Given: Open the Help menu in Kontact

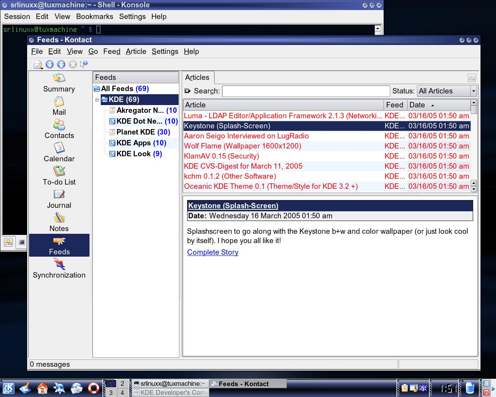Looking at the screenshot, I should click(191, 52).
